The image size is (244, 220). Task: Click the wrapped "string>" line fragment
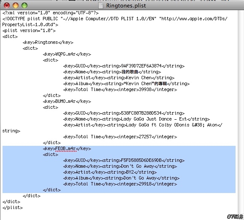[11, 131]
